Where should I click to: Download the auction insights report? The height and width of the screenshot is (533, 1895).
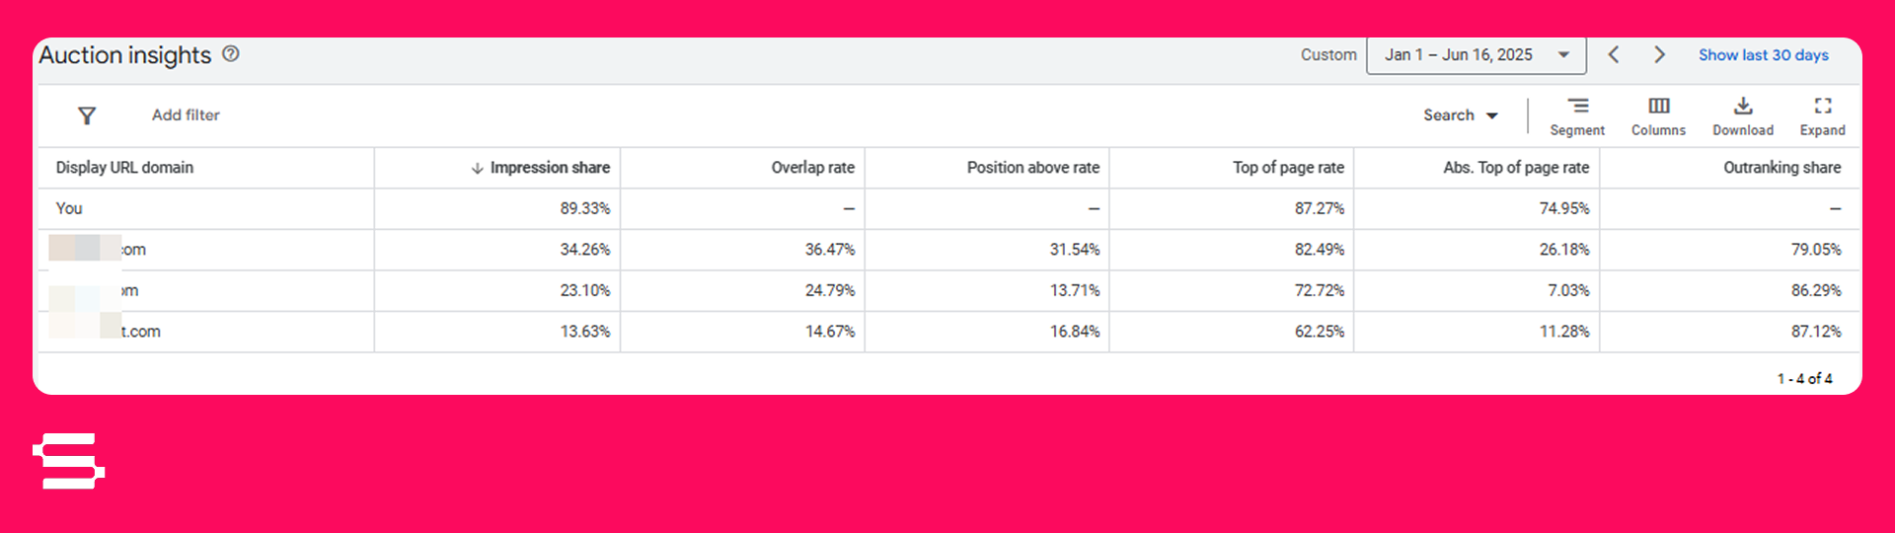pyautogui.click(x=1743, y=115)
